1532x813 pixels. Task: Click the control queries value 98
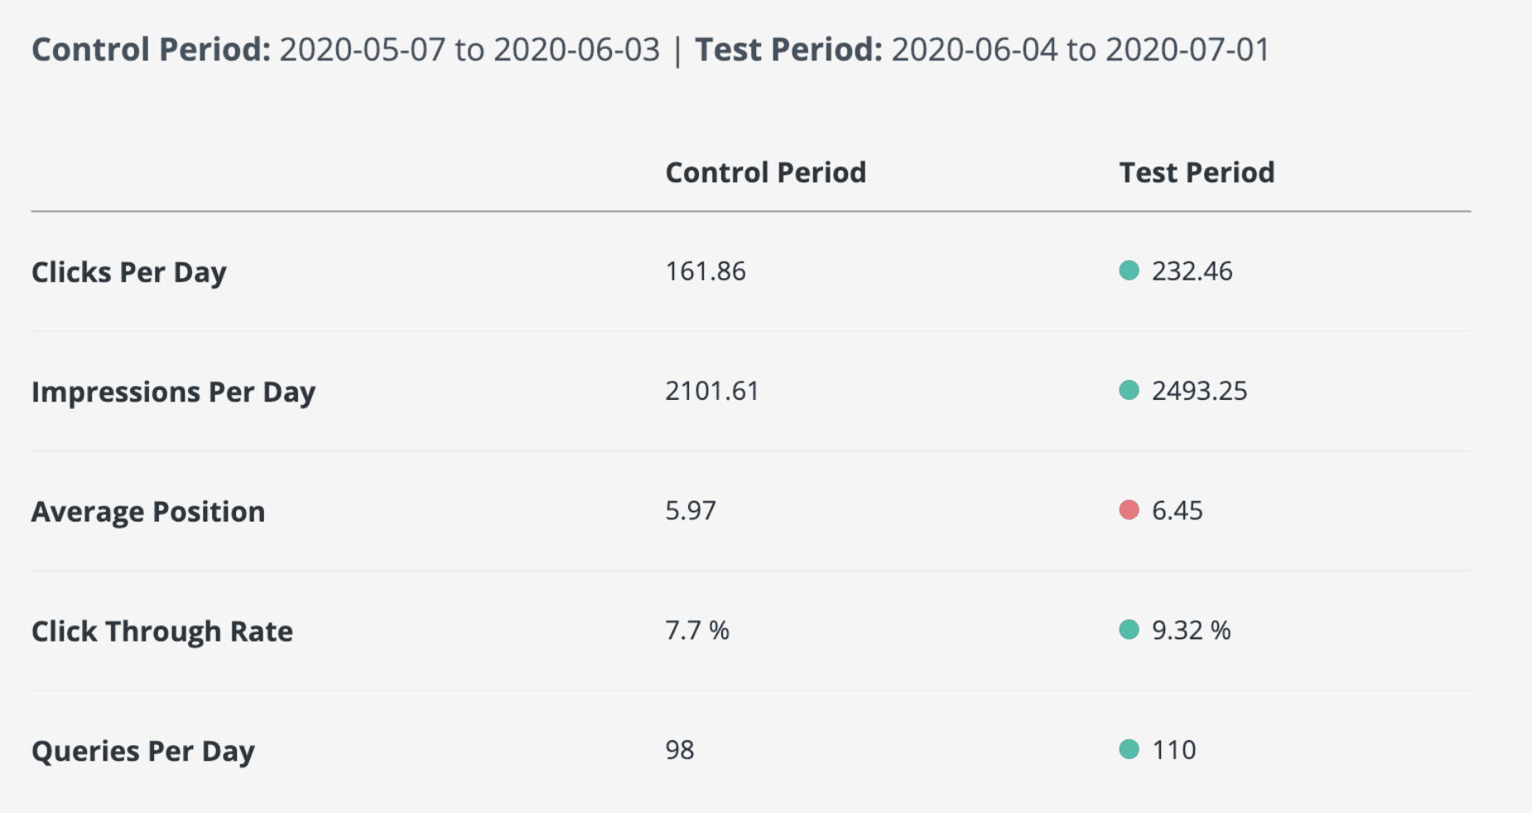tap(680, 750)
